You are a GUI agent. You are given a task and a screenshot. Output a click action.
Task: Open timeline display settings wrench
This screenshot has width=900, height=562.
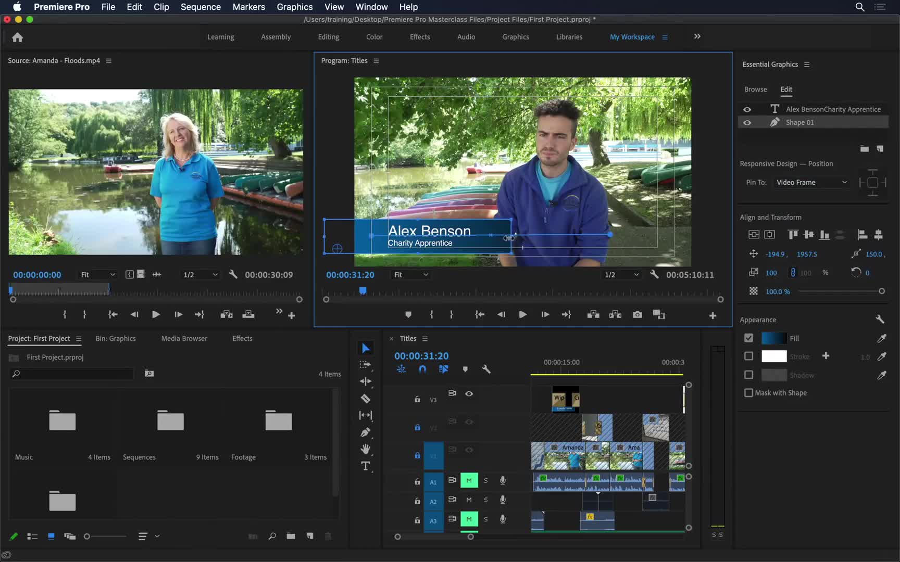486,369
